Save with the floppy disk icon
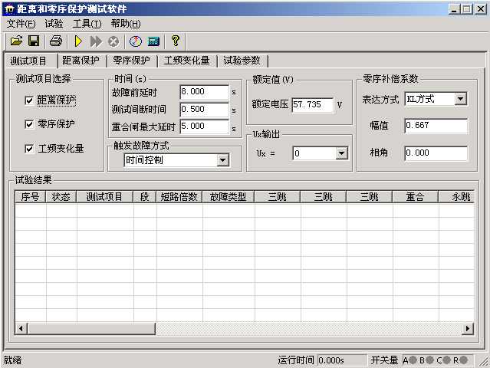The height and width of the screenshot is (368, 490). (34, 41)
